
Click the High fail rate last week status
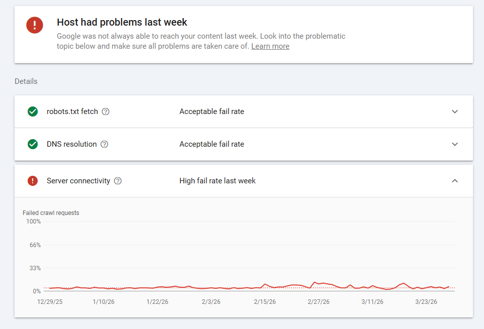[217, 181]
